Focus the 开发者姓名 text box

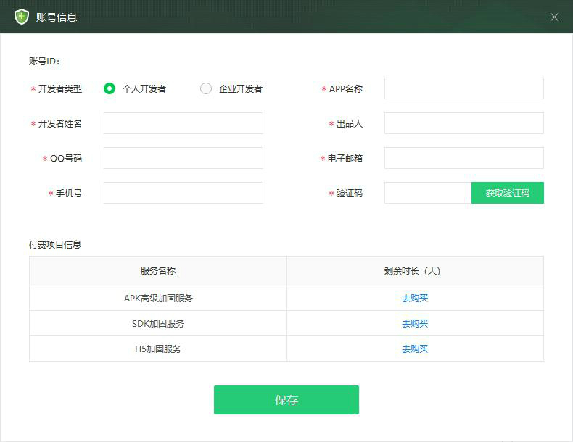click(x=183, y=123)
